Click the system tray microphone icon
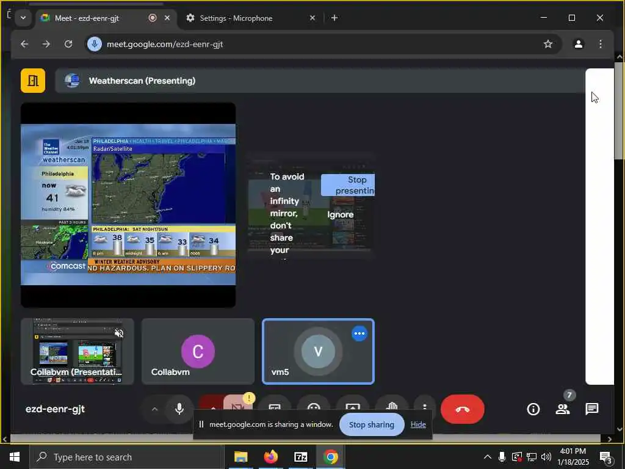Screen dimensions: 625x469 coord(502,457)
